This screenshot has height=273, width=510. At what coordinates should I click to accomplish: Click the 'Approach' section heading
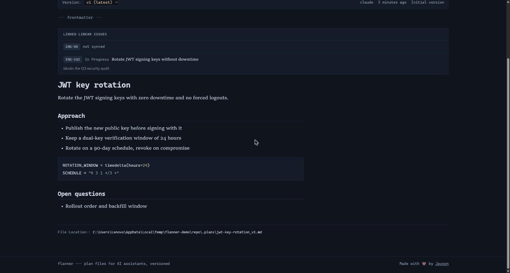(x=71, y=116)
